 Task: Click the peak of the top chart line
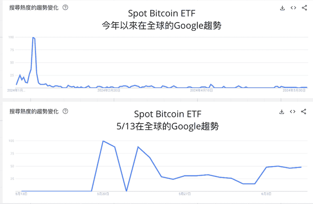(33, 38)
